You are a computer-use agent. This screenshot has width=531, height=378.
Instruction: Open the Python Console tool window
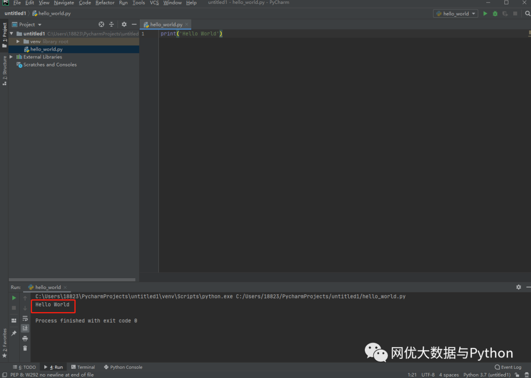(123, 367)
